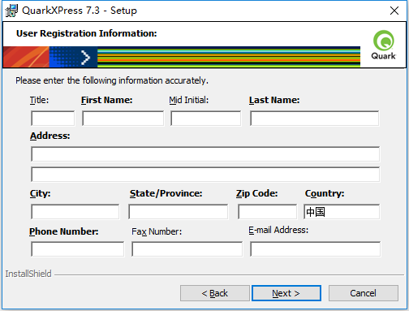Image resolution: width=409 pixels, height=311 pixels.
Task: Select the Zip Code field
Action: pos(267,212)
